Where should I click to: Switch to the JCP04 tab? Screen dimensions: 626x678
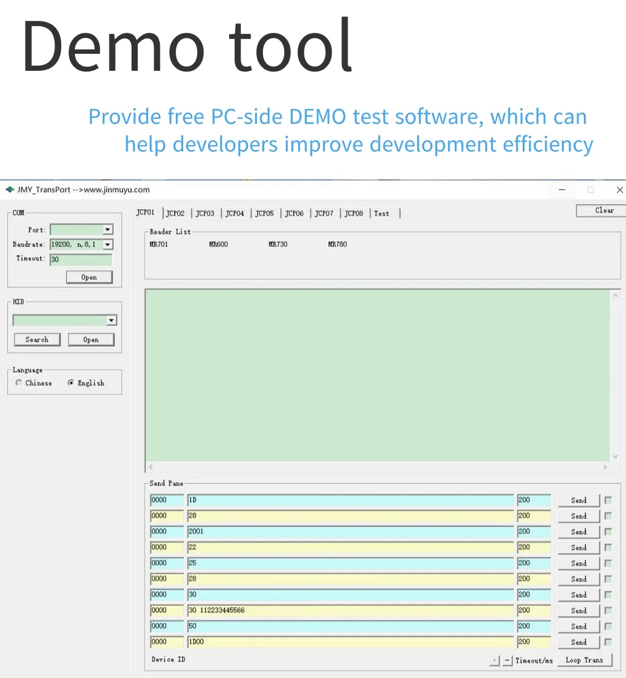click(235, 213)
